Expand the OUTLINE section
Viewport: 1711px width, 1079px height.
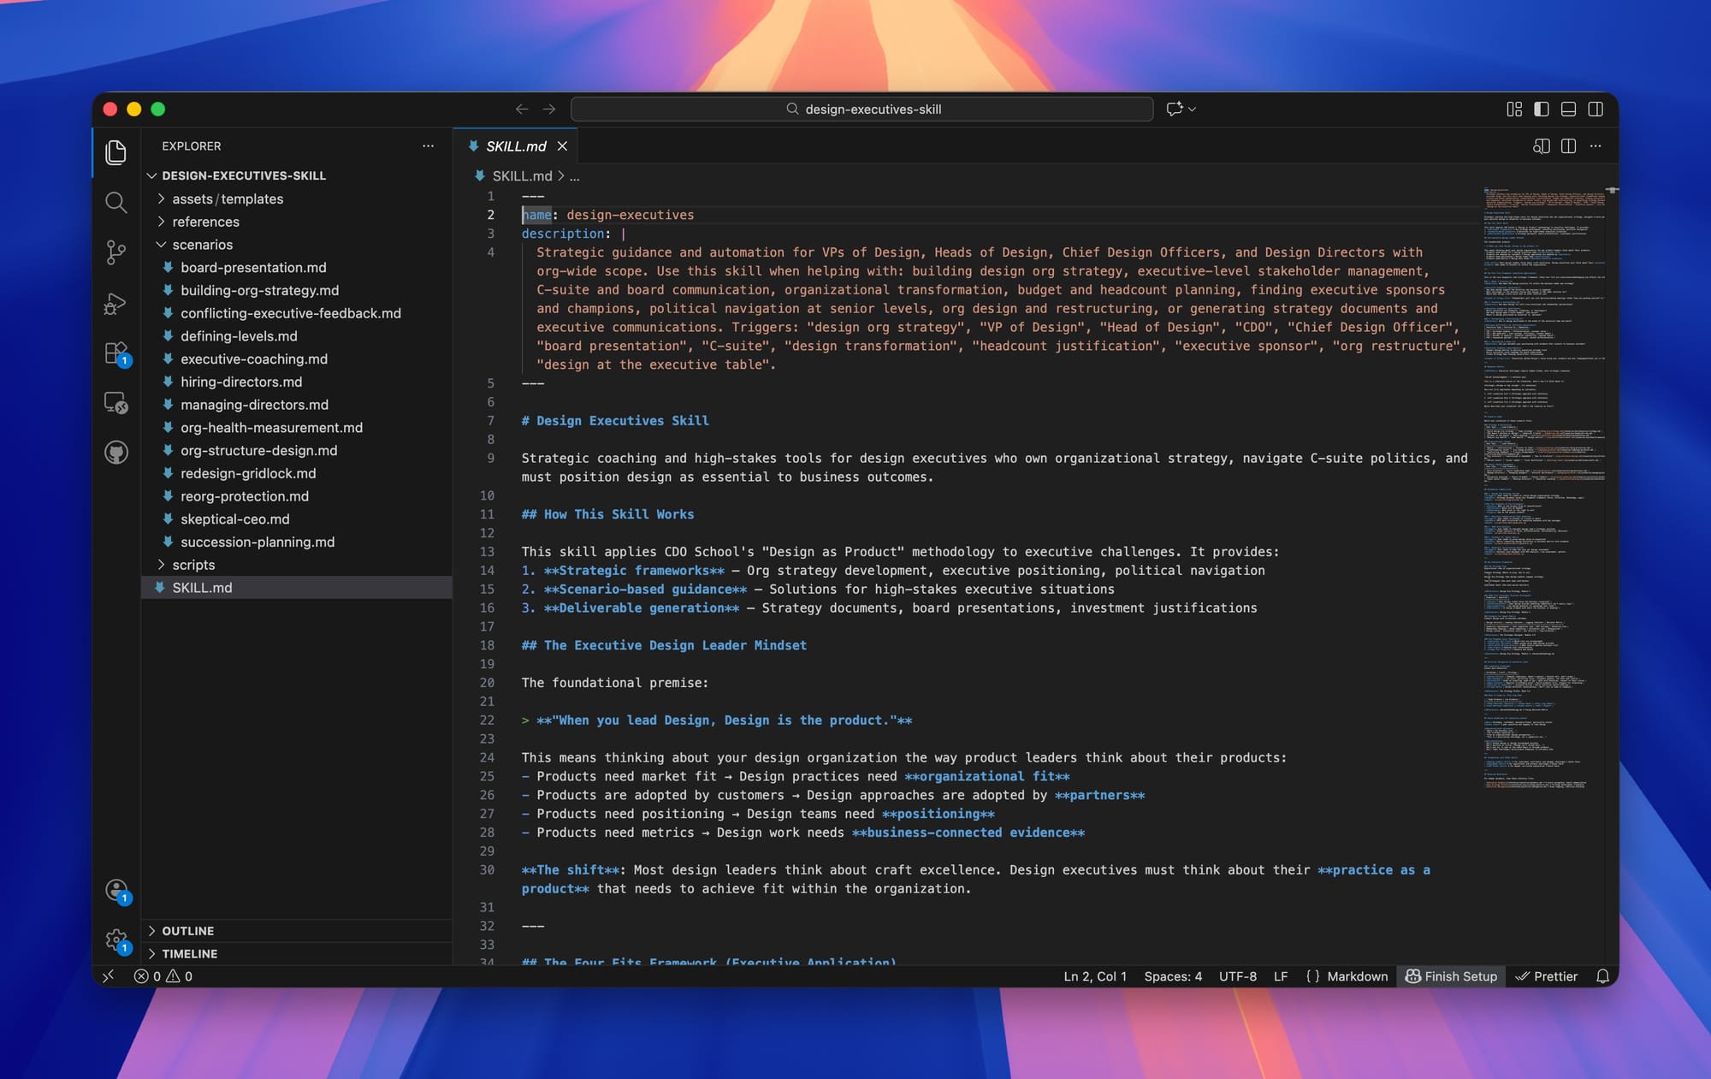187,930
